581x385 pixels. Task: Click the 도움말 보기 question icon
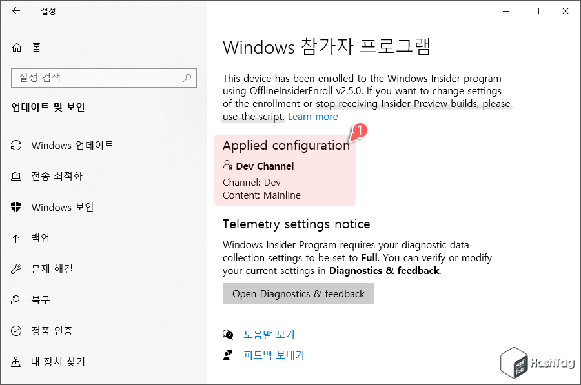[x=228, y=335]
